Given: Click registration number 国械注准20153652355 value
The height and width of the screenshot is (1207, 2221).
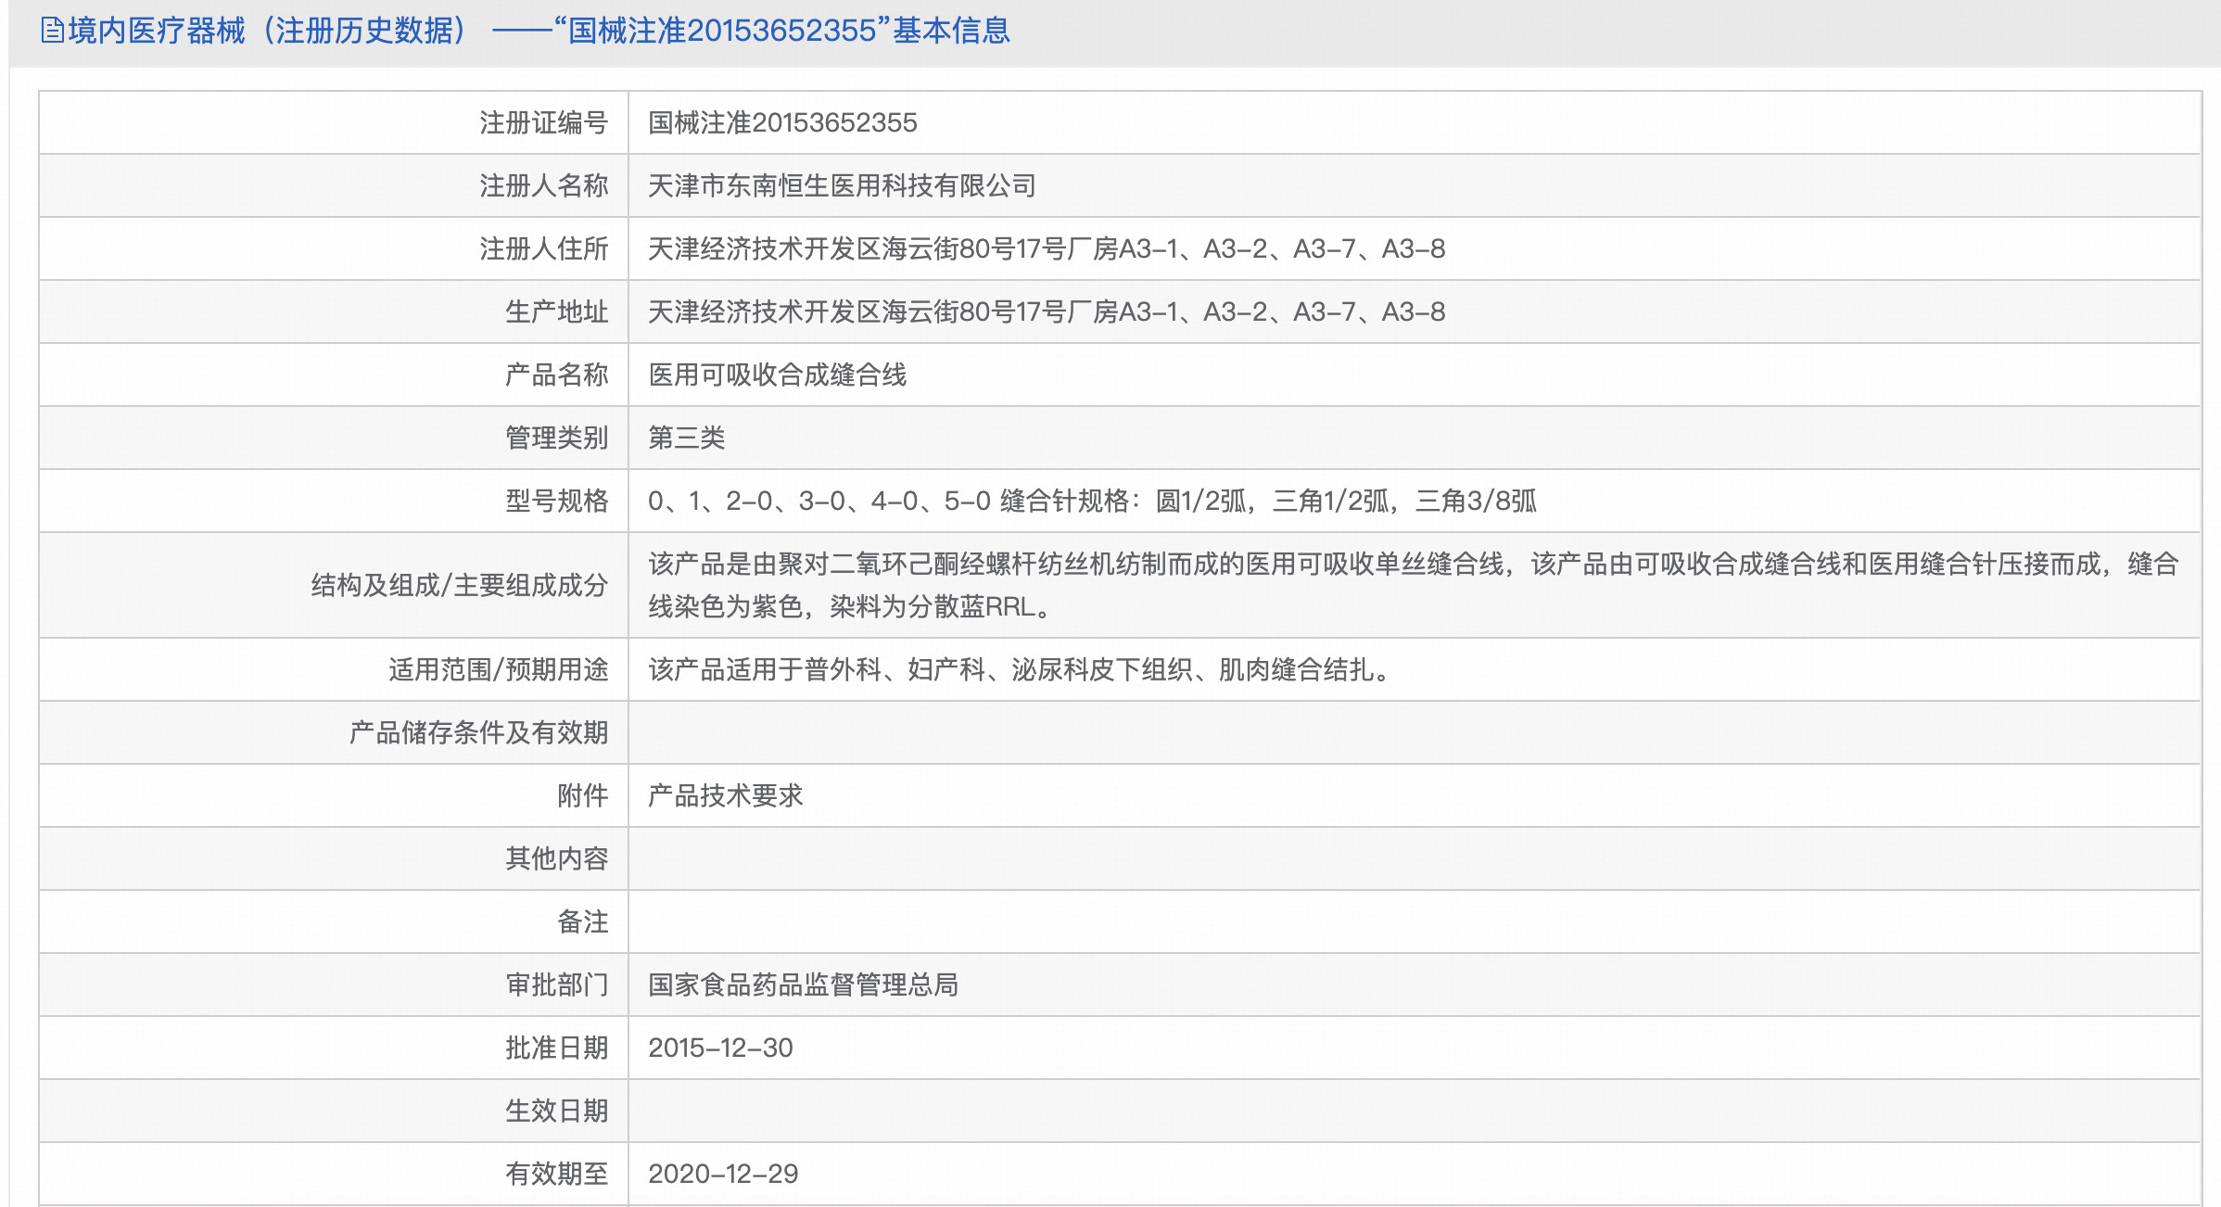Looking at the screenshot, I should pos(782,122).
